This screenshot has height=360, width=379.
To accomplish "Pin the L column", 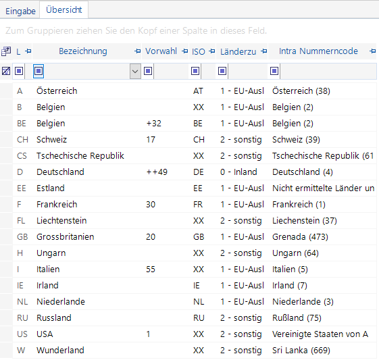I will 28,51.
